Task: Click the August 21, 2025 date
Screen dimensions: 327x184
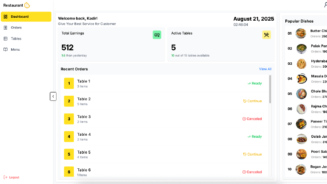Action: coord(254,19)
